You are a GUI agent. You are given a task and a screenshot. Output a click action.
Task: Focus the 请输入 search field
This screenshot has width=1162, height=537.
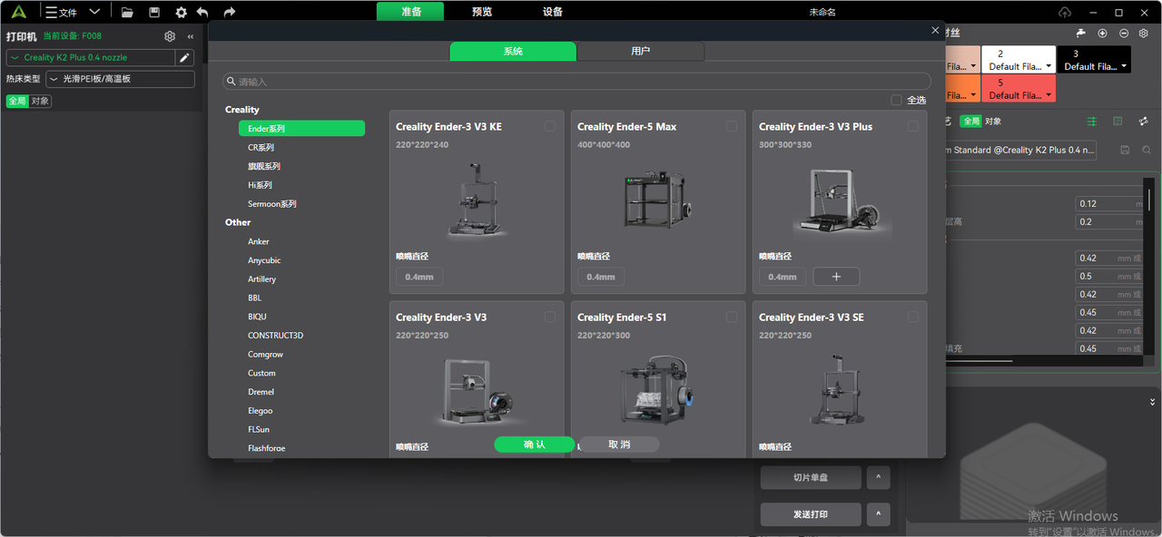point(576,82)
